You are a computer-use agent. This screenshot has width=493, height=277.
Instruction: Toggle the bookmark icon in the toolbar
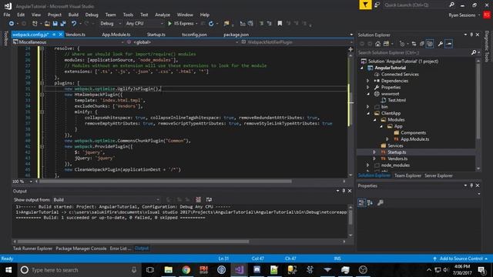tap(280, 24)
